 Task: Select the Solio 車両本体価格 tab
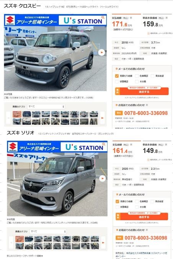click(157, 149)
